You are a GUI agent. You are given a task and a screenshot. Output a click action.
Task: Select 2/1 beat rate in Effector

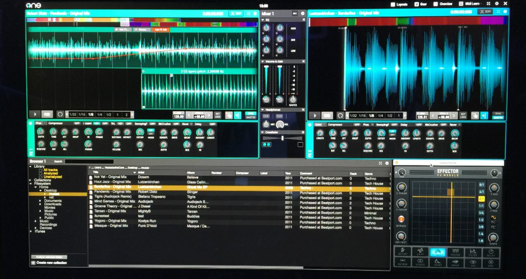(x=481, y=198)
